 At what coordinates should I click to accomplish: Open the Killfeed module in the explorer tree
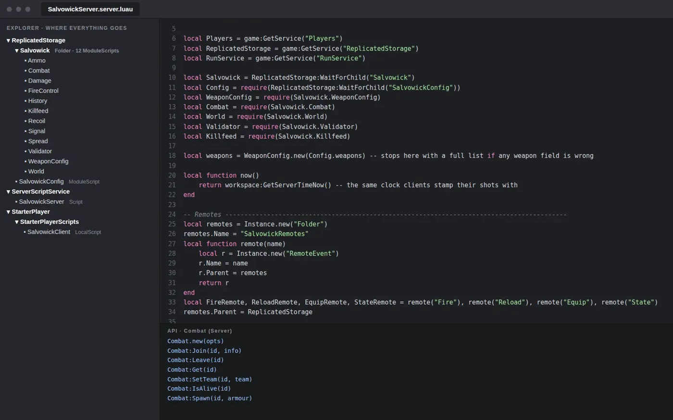[x=38, y=111]
